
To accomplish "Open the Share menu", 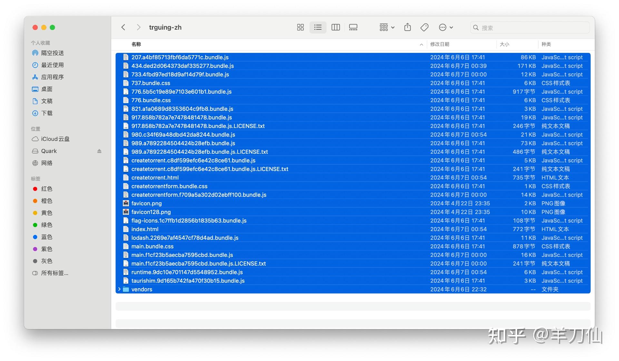I will tap(408, 27).
